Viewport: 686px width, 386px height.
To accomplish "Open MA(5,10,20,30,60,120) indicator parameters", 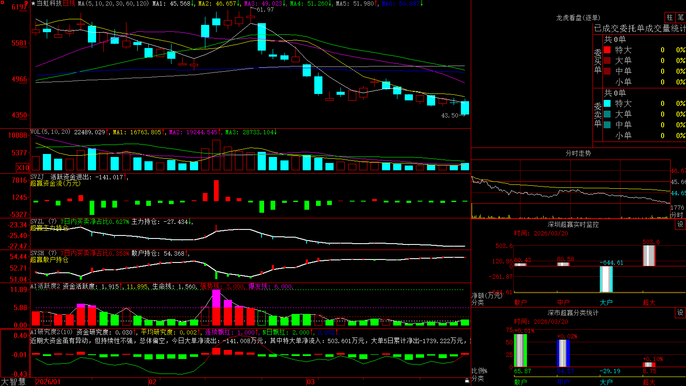I will (113, 3).
